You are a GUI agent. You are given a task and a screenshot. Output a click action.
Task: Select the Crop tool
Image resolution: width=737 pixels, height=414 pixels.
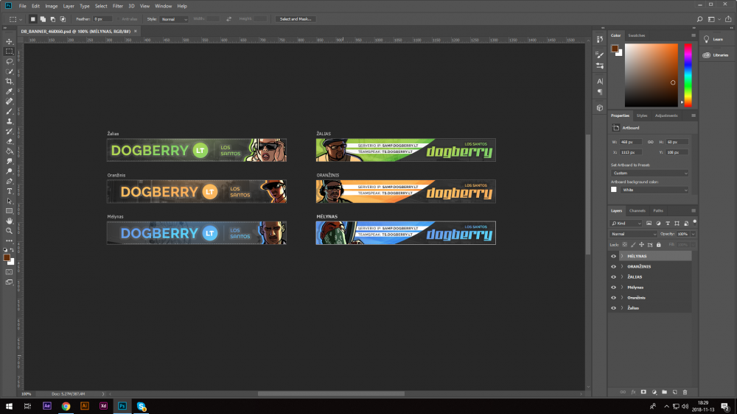point(9,81)
